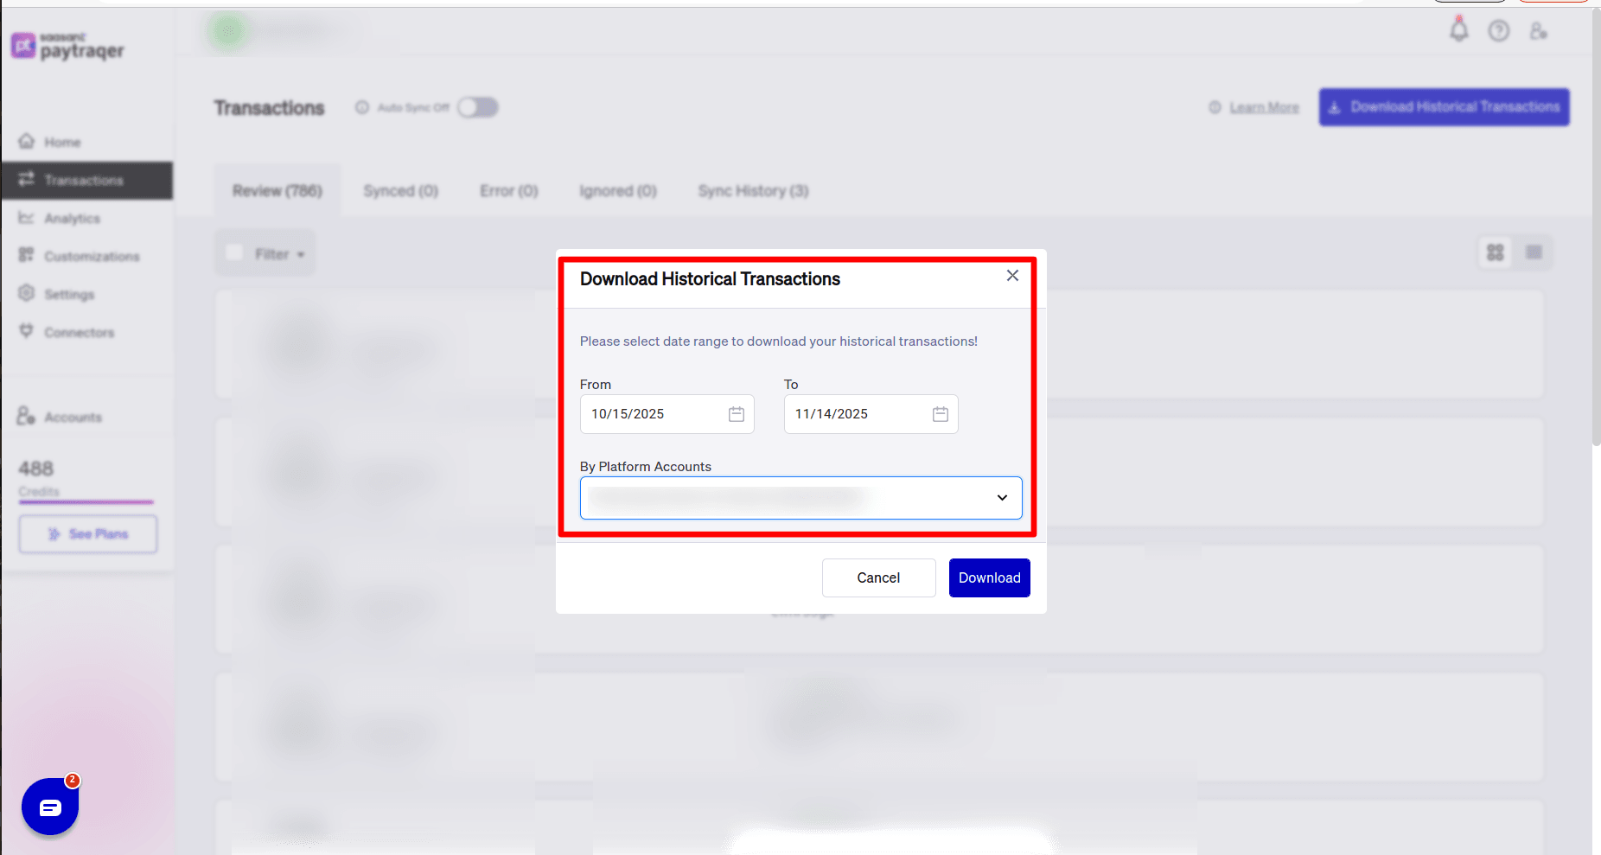Cancel the download dialog
The image size is (1601, 855).
click(878, 577)
